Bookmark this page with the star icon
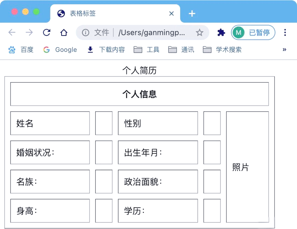The height and width of the screenshot is (229, 297). click(x=199, y=32)
